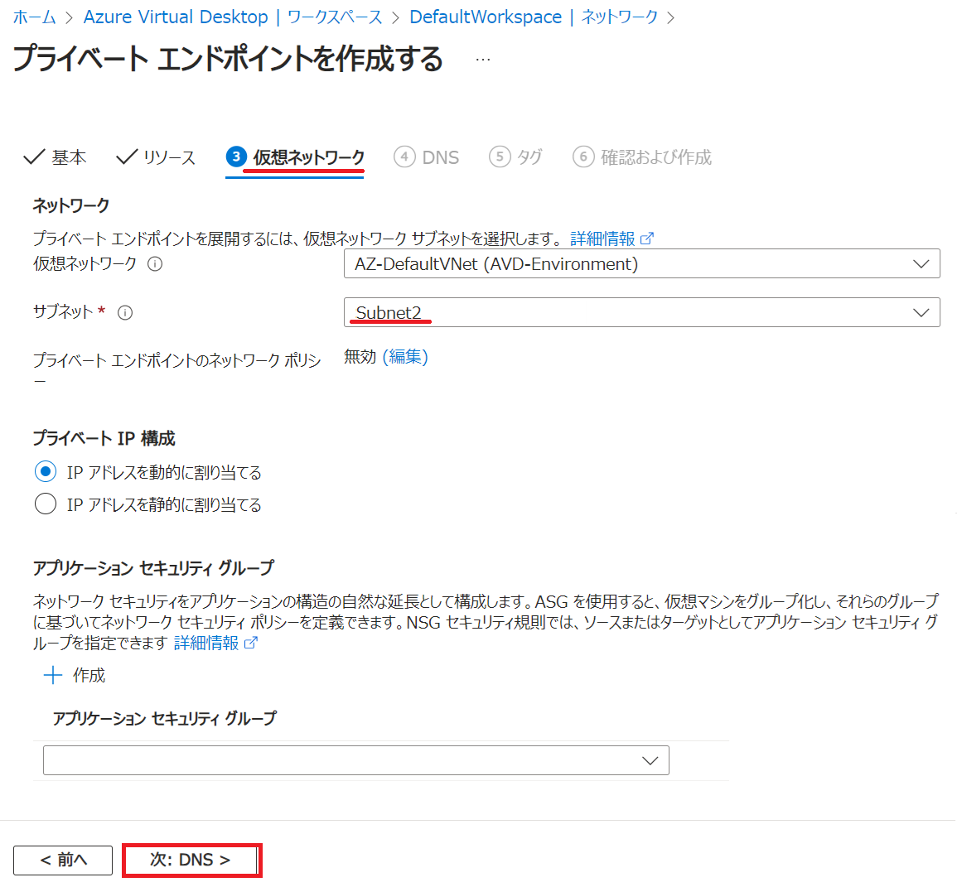Click 作成 to create security group
Image resolution: width=957 pixels, height=887 pixels.
(x=89, y=675)
